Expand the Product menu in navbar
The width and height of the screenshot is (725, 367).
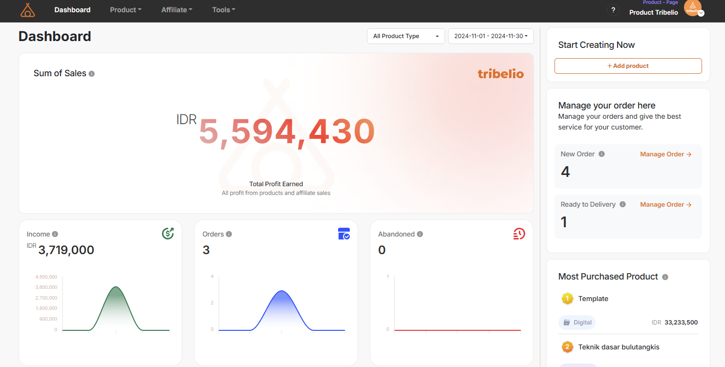tap(126, 10)
